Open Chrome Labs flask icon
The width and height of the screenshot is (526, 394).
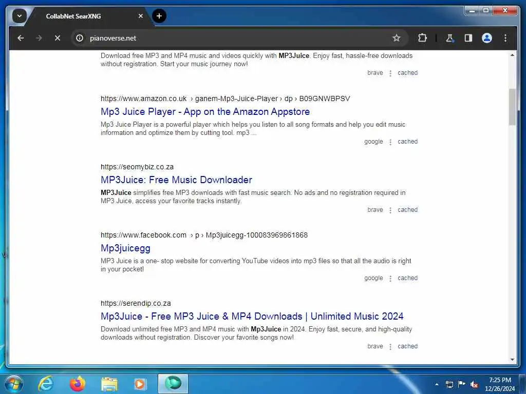coord(449,38)
